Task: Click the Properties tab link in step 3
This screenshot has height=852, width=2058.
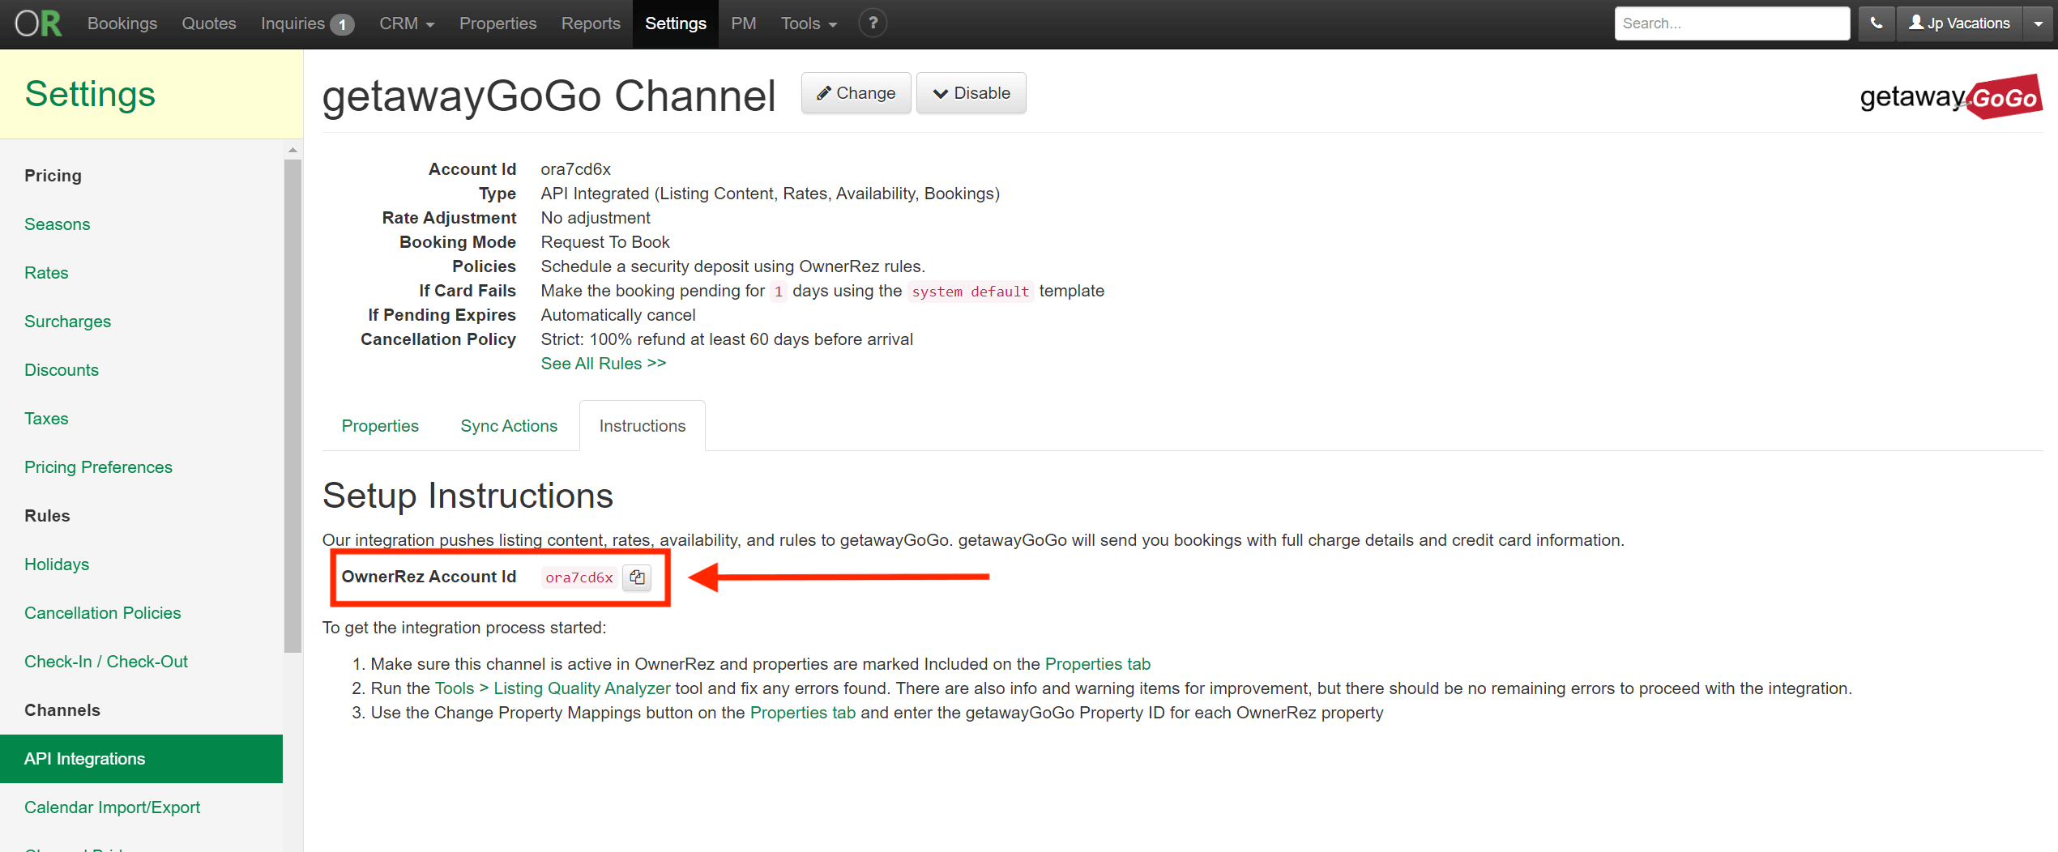Action: (803, 713)
